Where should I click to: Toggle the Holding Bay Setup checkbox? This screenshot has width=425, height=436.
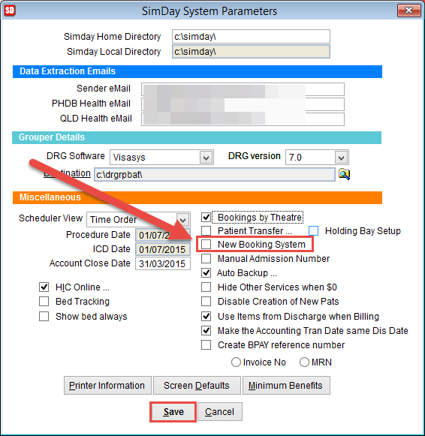click(x=313, y=230)
